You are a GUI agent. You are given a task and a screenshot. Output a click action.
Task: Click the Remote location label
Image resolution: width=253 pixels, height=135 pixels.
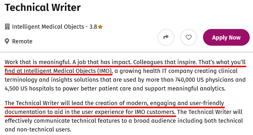22,41
